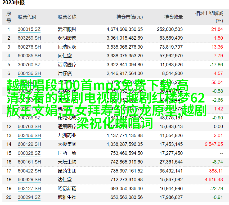Click holding quantity 35,492,141
The height and width of the screenshot is (205, 229).
(x=171, y=171)
